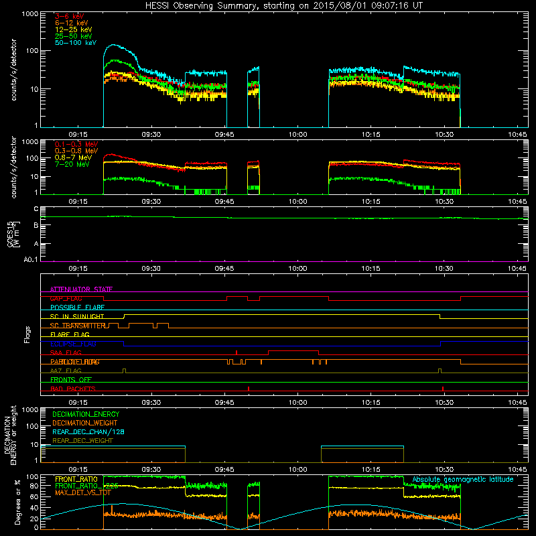The width and height of the screenshot is (536, 536).
Task: Click the DECIMATION_WEIGHT legend label
Action: tap(85, 423)
